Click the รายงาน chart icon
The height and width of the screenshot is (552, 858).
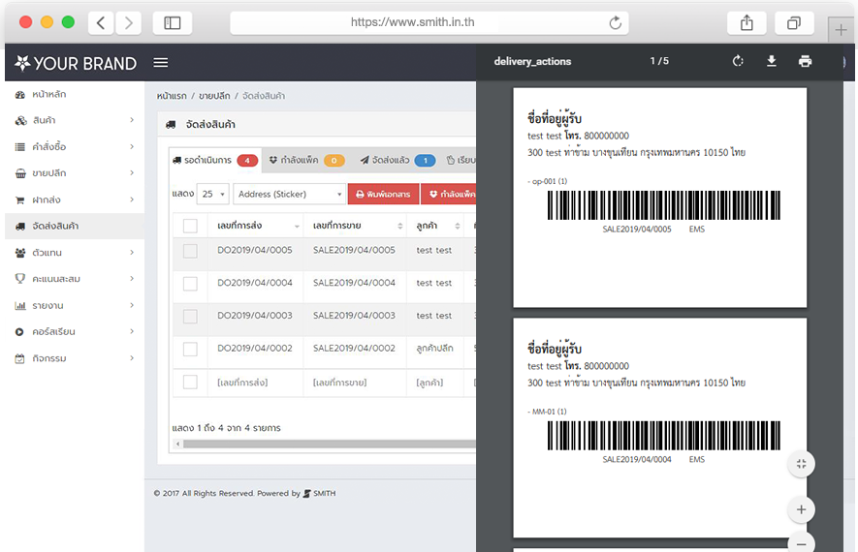[x=20, y=305]
